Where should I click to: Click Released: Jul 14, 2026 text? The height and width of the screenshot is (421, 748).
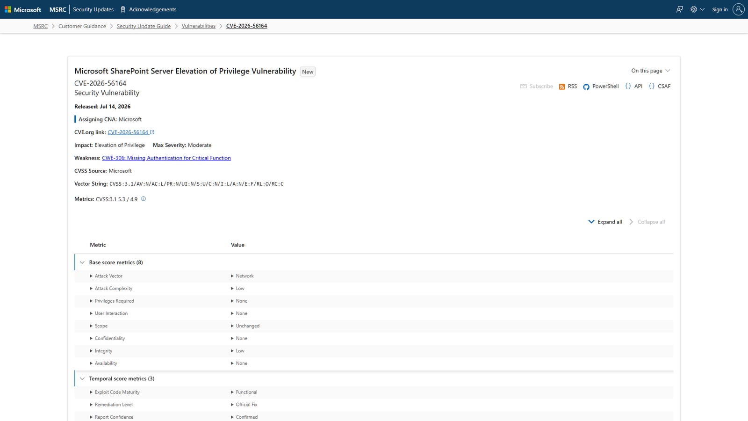point(102,107)
